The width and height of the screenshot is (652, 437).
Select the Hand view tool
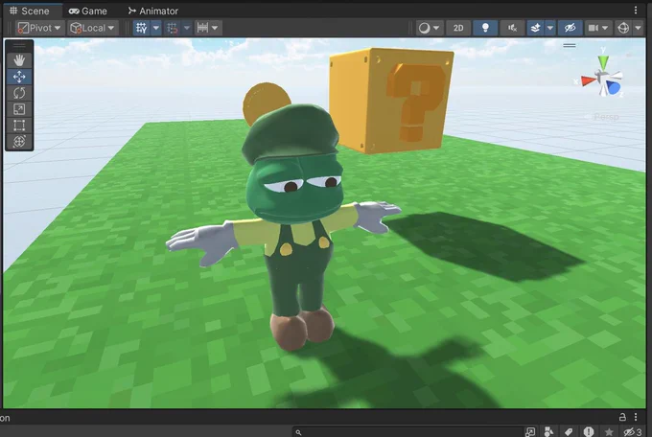[x=19, y=60]
